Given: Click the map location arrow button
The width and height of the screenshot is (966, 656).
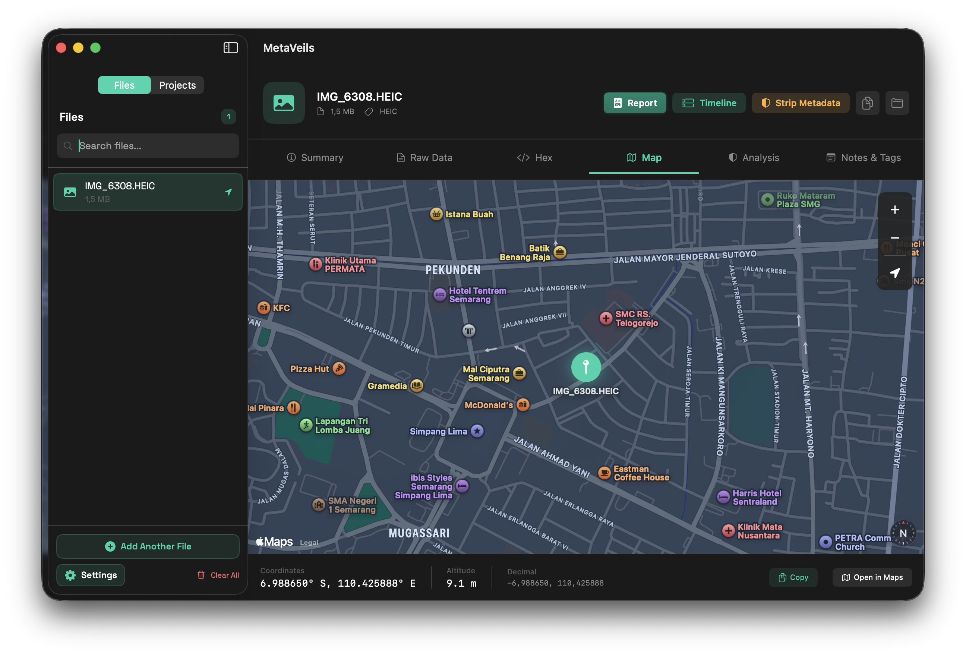Looking at the screenshot, I should click(x=894, y=273).
